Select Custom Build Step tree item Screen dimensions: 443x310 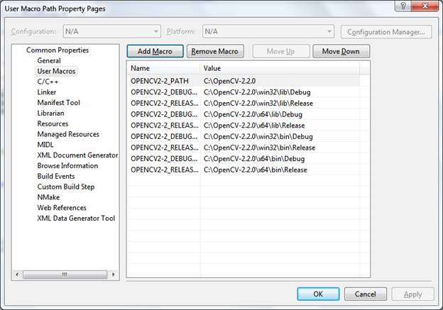pyautogui.click(x=66, y=187)
